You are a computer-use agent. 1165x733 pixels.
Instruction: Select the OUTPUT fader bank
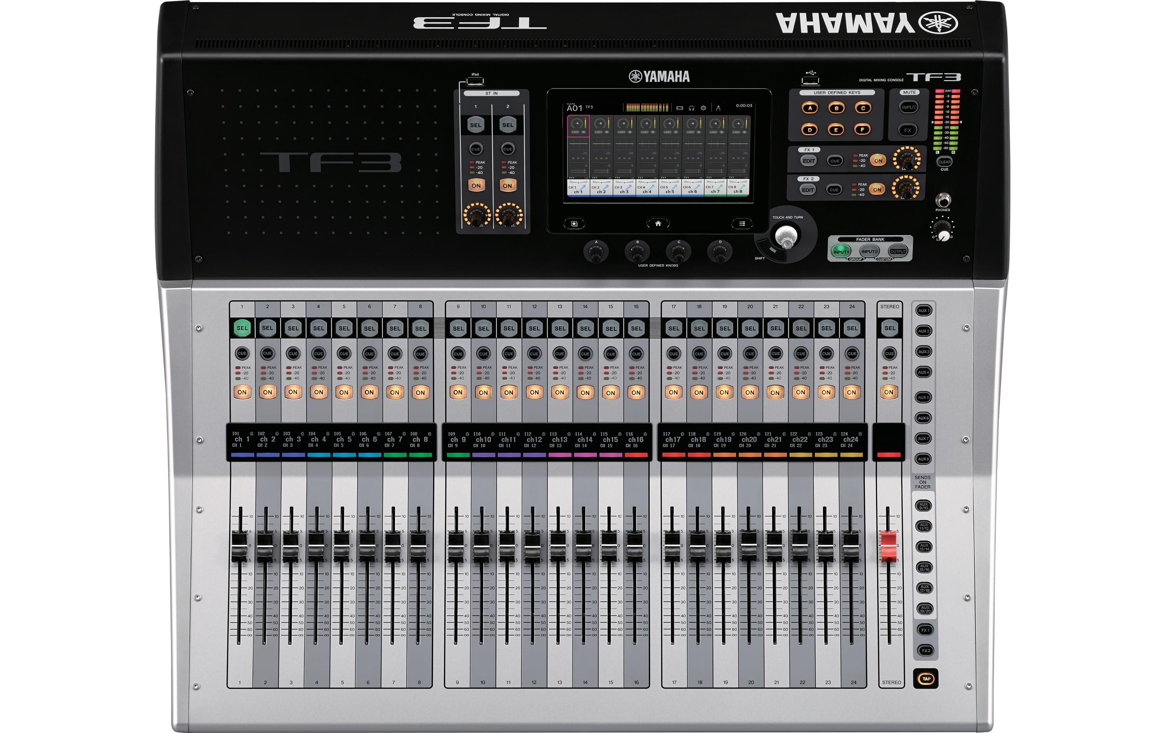click(898, 252)
